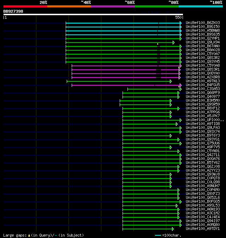
Task: Select the UniRef100_B4FGU5 hit label
Action: 203,85
